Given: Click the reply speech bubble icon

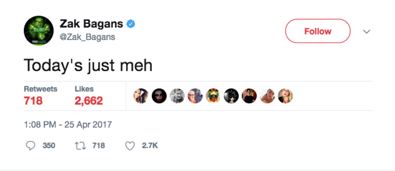Looking at the screenshot, I should (31, 146).
